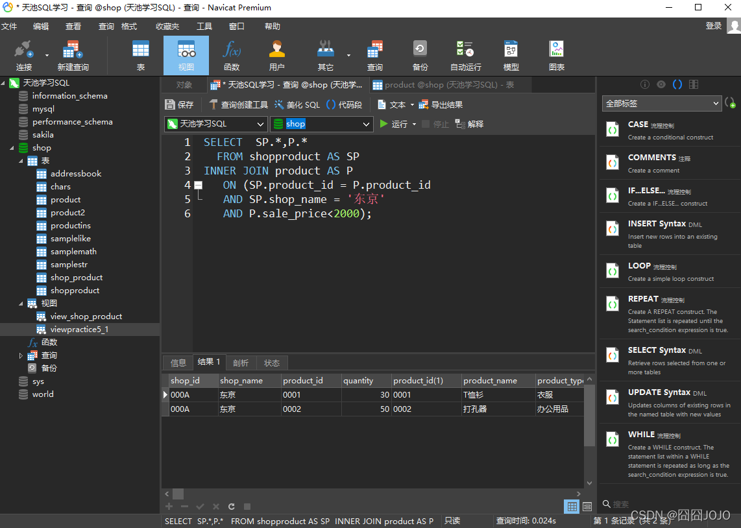Click the Code Snippet (代码段) button
741x528 pixels.
pos(344,105)
